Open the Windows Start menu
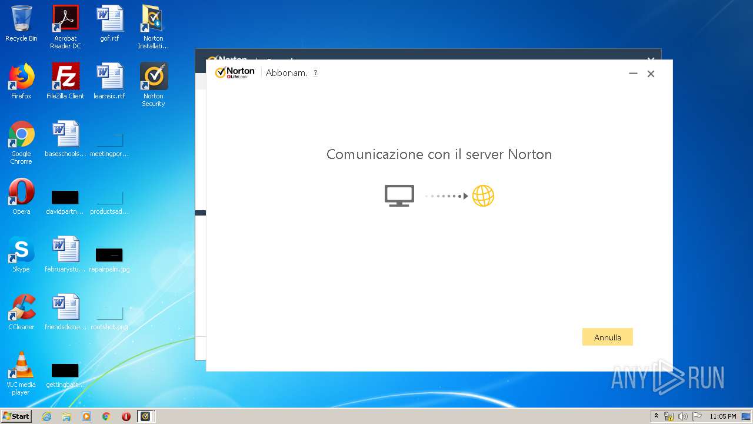This screenshot has height=424, width=753. [x=16, y=416]
